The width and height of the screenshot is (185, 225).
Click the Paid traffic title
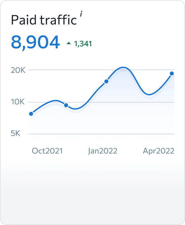click(x=44, y=20)
